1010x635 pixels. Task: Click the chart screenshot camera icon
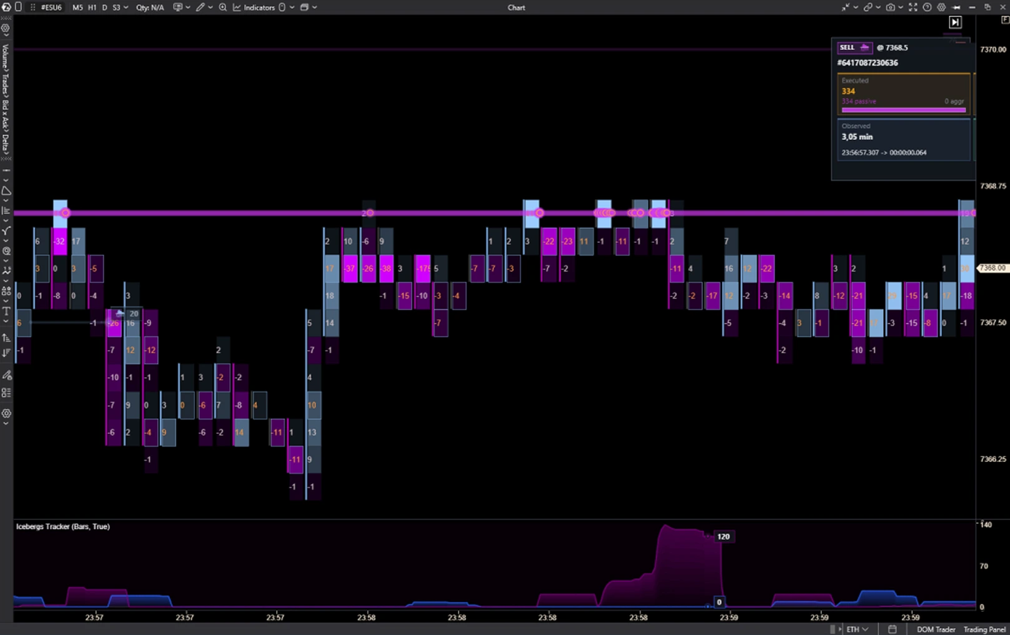[890, 7]
